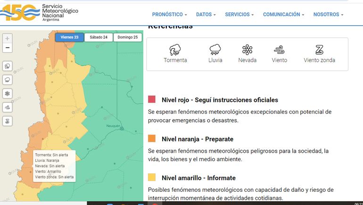This screenshot has height=205, width=363.
Task: Toggle the wind layer button on map
Action: click(8, 107)
